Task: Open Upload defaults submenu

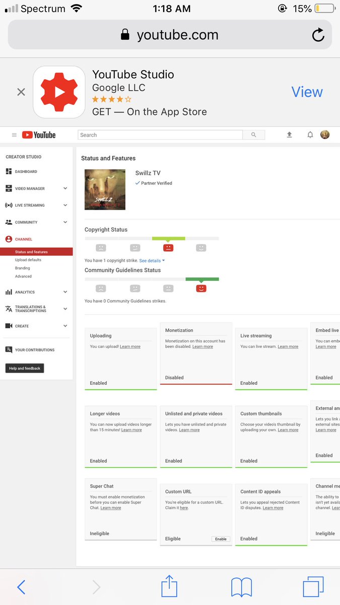Action: pos(28,260)
